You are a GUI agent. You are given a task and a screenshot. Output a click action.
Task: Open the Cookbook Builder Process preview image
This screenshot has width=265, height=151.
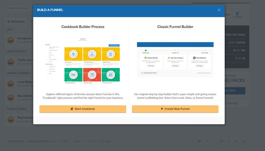83,61
